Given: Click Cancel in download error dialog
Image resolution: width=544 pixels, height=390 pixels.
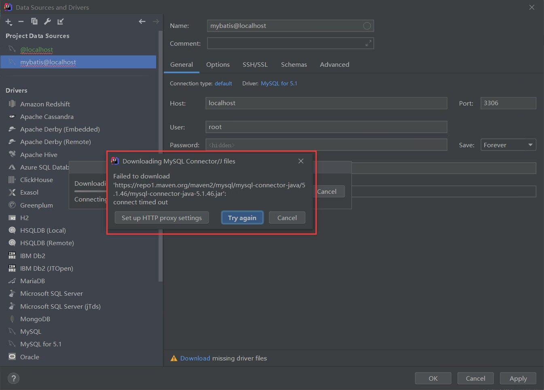Looking at the screenshot, I should coord(287,218).
